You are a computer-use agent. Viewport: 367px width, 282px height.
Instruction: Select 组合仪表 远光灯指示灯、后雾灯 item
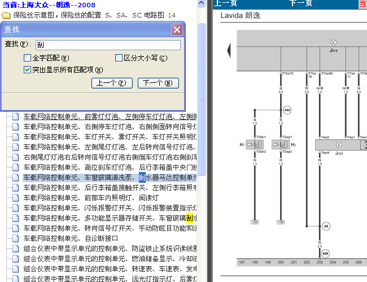[x=110, y=279]
